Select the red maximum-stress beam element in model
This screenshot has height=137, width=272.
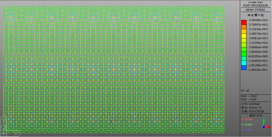pos(115,120)
